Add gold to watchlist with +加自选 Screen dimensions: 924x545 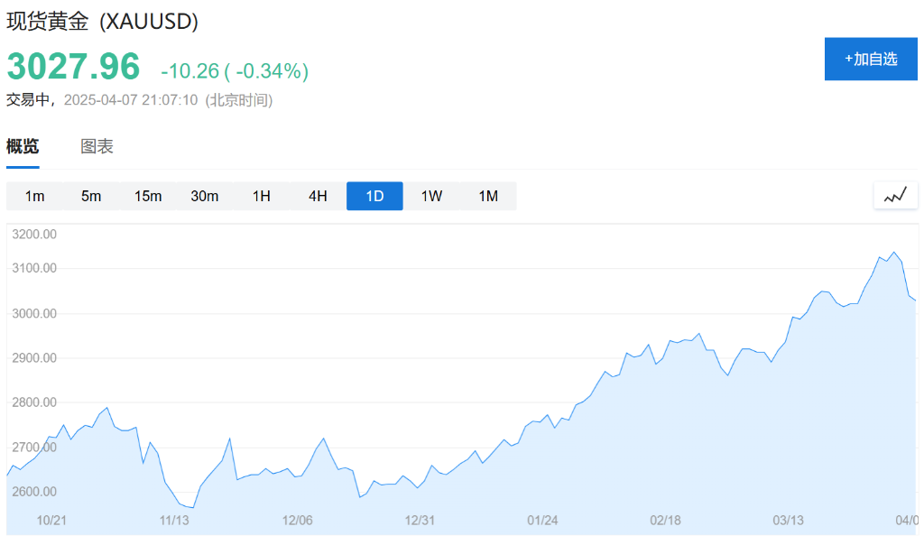(871, 60)
